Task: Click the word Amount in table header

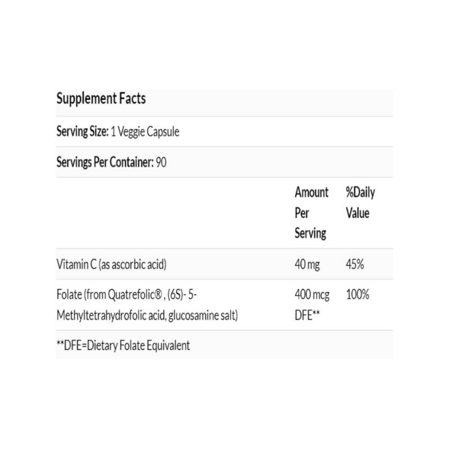Action: pyautogui.click(x=312, y=193)
